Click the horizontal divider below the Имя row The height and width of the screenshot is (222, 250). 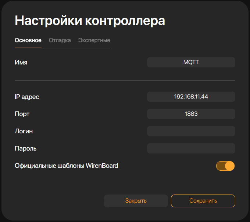(125, 80)
